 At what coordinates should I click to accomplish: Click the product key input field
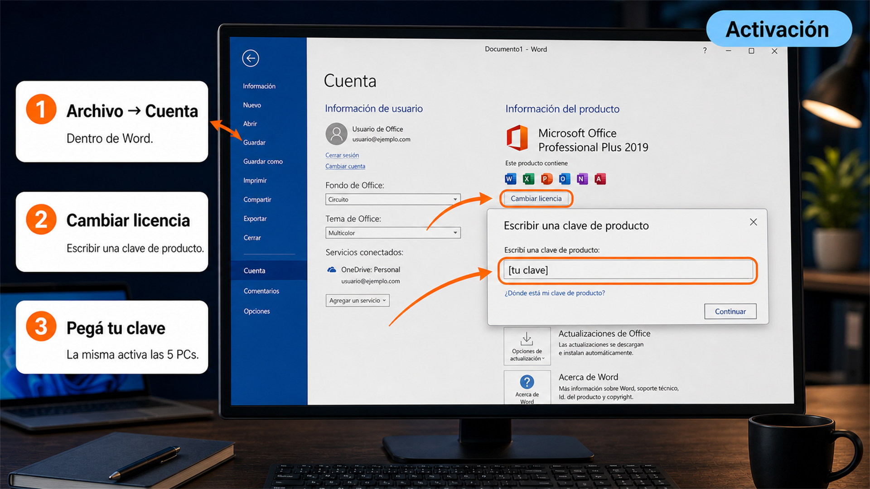pyautogui.click(x=628, y=270)
